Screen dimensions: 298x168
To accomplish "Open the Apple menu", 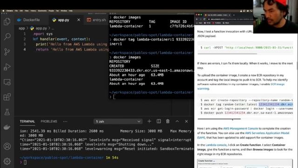I will [x=3, y=11].
